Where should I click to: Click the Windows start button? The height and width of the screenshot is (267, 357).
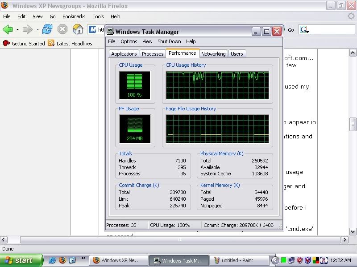[21, 260]
